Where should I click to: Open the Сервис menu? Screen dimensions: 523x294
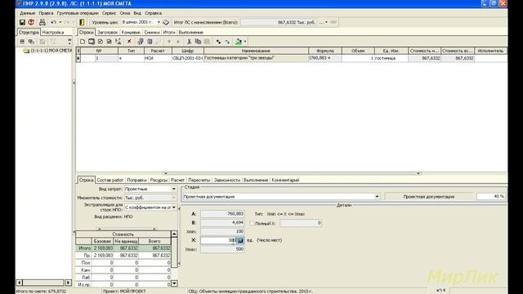click(109, 13)
